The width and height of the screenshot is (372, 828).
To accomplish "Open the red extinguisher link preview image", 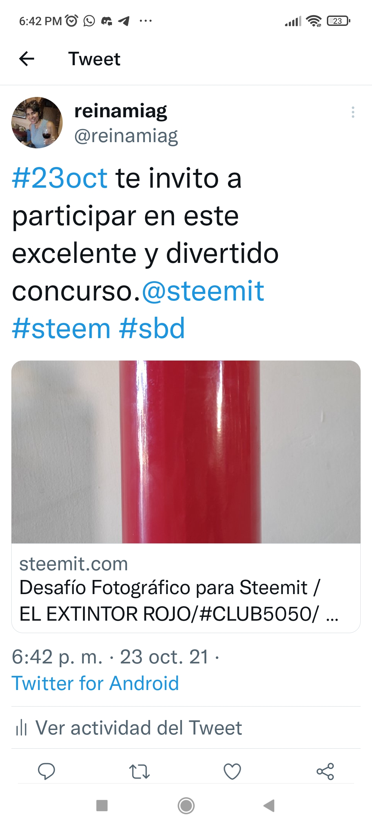I will pos(186,452).
